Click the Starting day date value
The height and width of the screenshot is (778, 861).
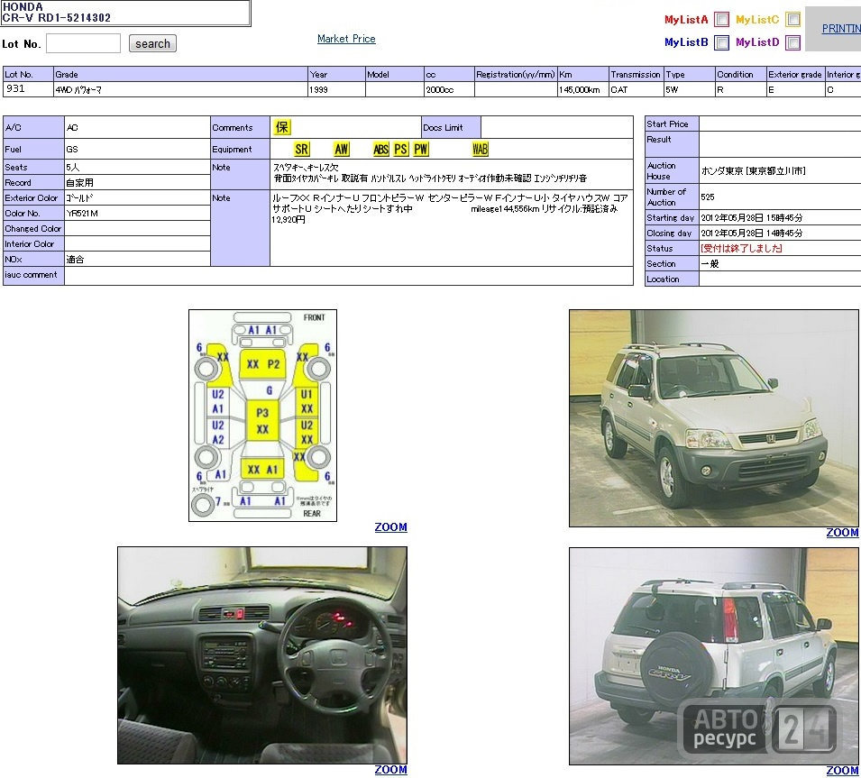pos(752,217)
